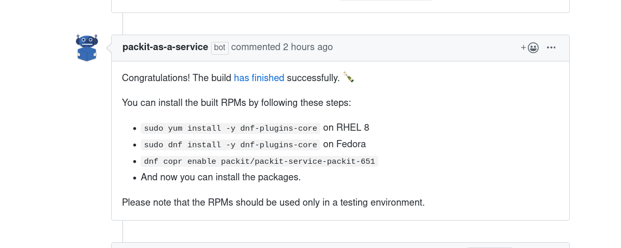Add an emoji reaction to the comment

click(x=530, y=48)
